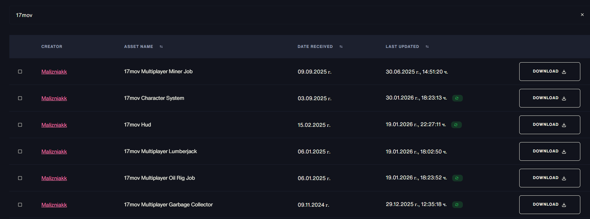The width and height of the screenshot is (590, 219).
Task: Click the updated timestamp 29.12.2025 12:35:18
Action: pyautogui.click(x=416, y=204)
